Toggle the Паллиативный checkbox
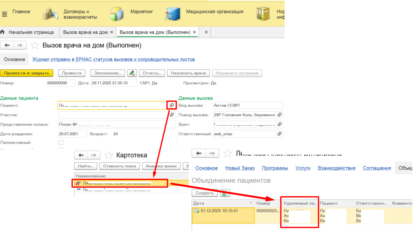 coord(61,143)
